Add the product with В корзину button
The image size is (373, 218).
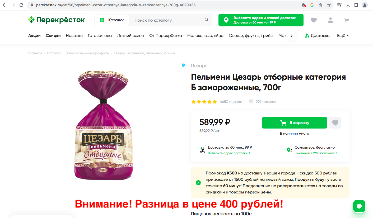295,123
